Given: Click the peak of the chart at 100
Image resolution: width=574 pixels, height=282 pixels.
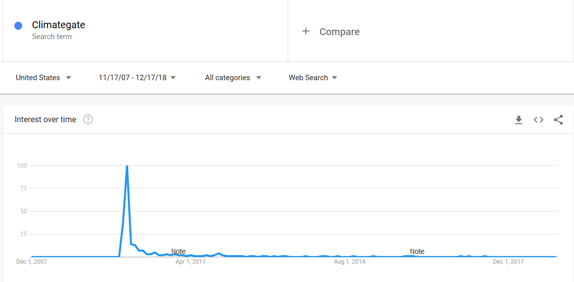Looking at the screenshot, I should (x=127, y=166).
